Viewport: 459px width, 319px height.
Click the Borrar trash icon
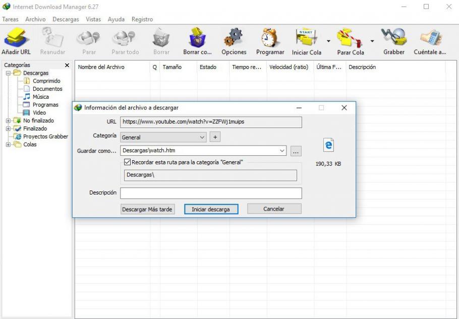[x=161, y=38]
